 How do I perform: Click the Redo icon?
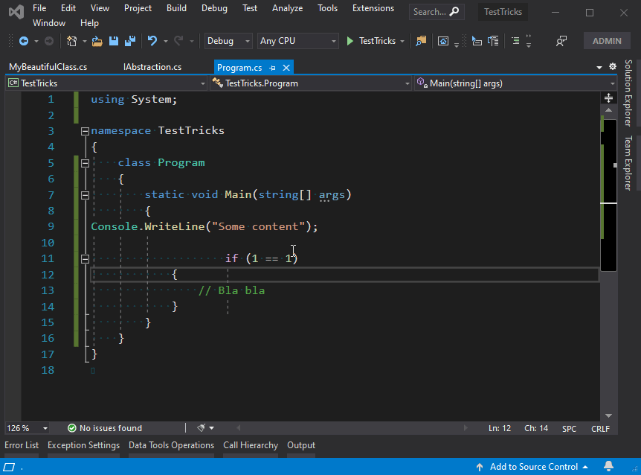[178, 40]
